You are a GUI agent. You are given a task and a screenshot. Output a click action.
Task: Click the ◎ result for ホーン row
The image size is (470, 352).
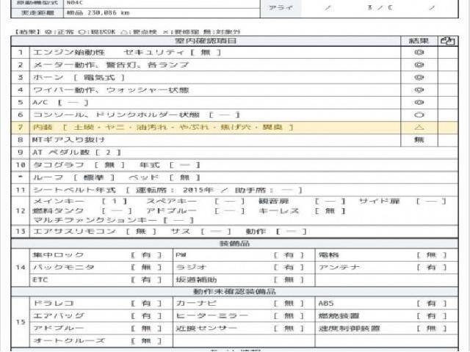coord(419,78)
